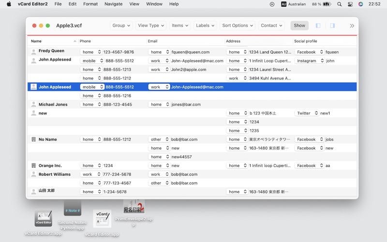
Task: Click phone number 1-234-5678
Action: coord(115,192)
